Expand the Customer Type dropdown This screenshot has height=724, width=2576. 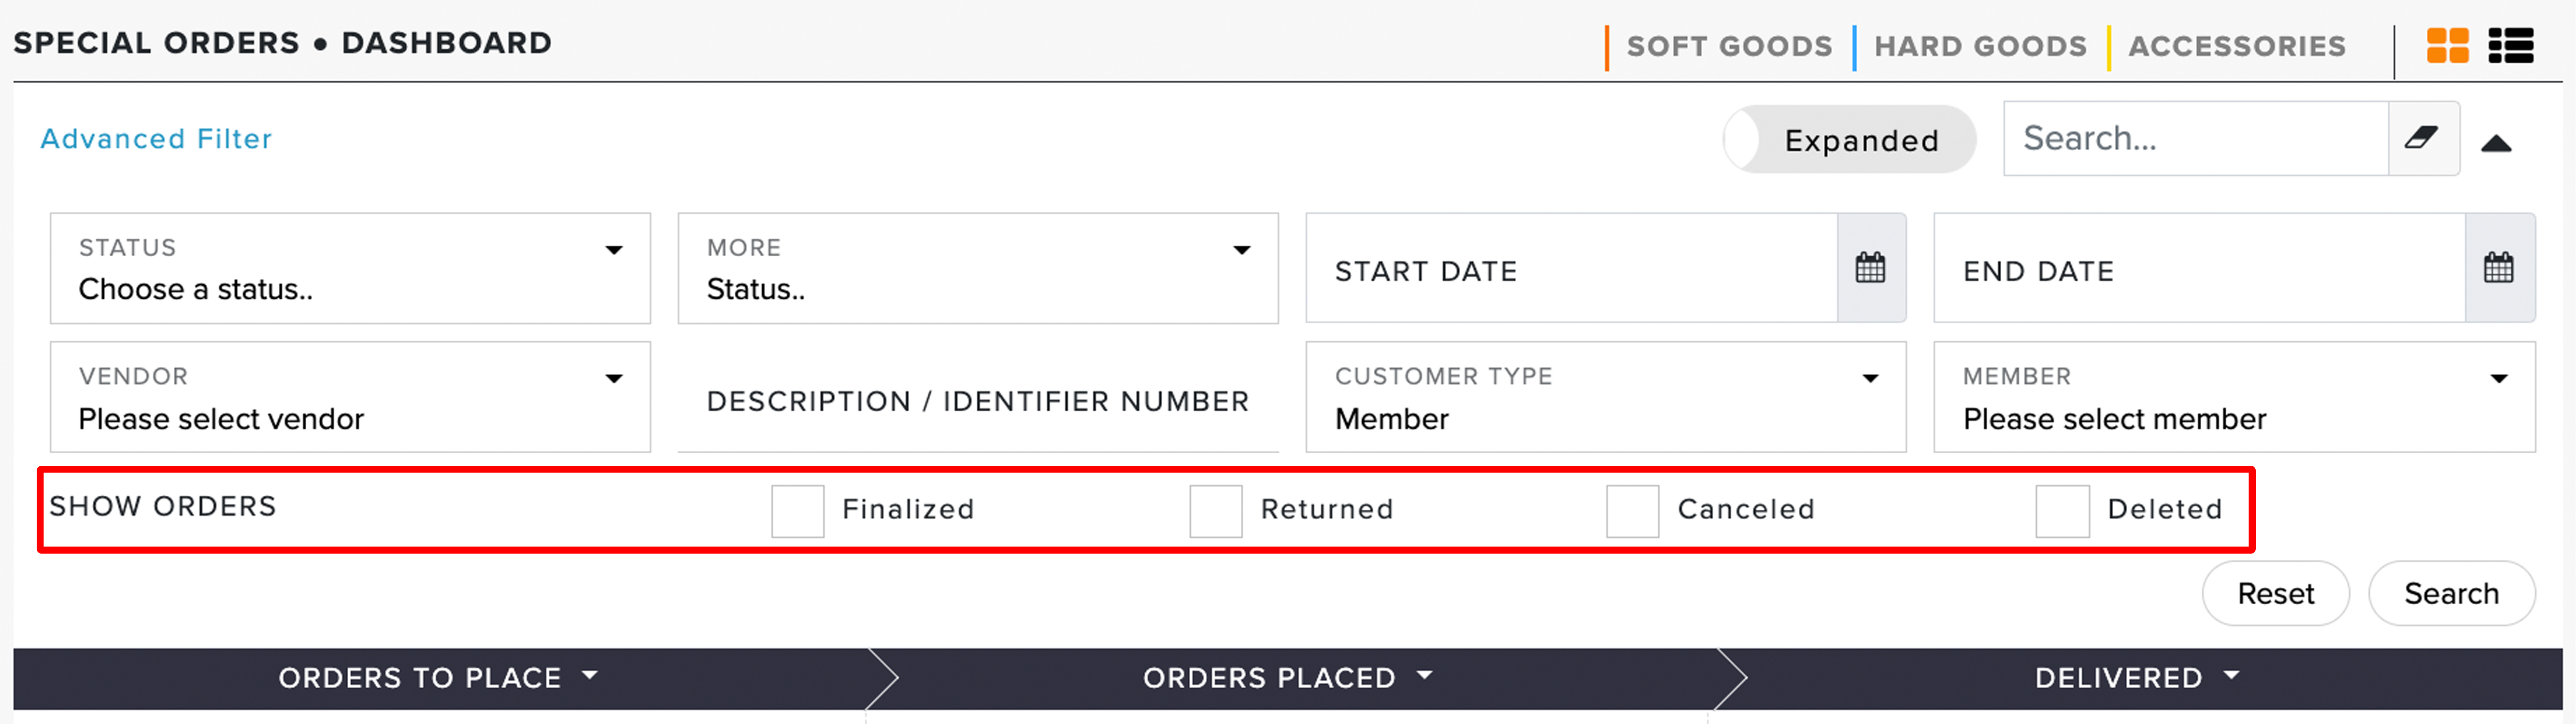tap(1605, 396)
